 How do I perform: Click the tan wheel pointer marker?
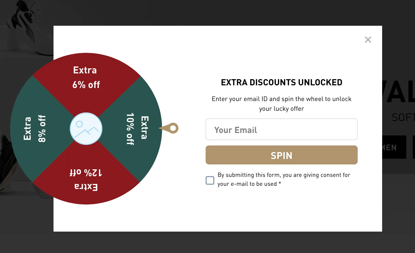170,128
